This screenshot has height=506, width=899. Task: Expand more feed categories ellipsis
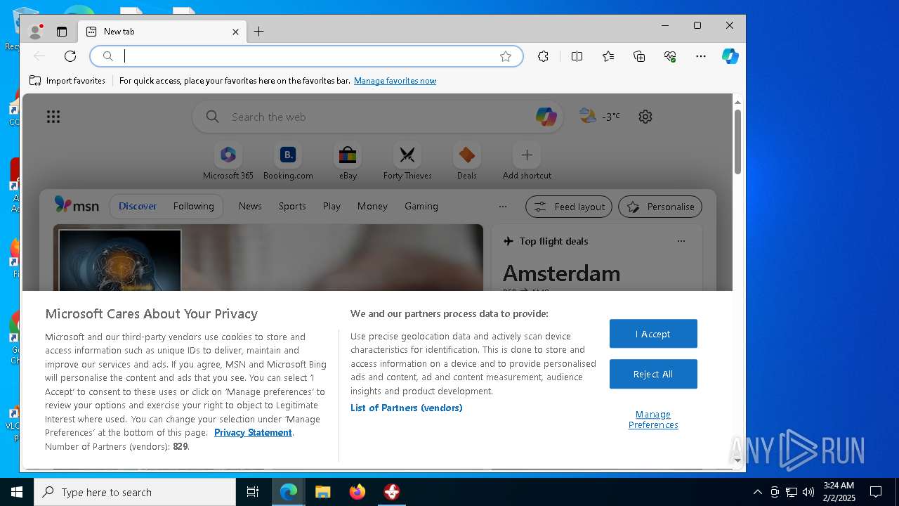(502, 207)
